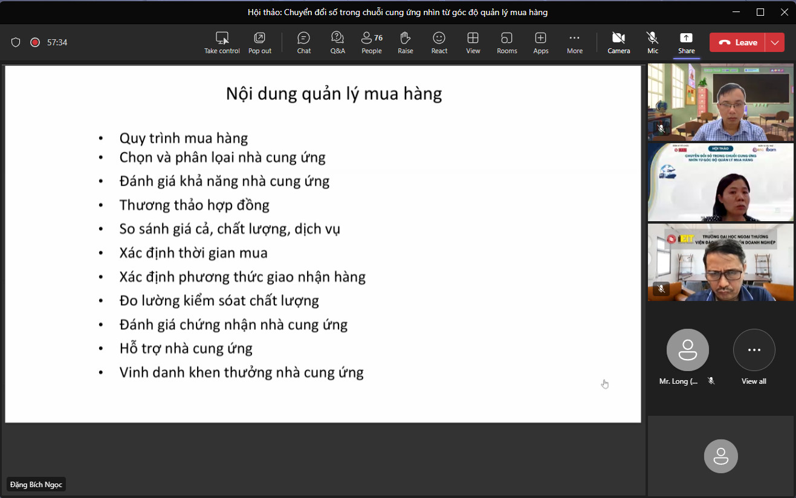Image resolution: width=796 pixels, height=498 pixels.
Task: Share your screen content
Action: (687, 43)
